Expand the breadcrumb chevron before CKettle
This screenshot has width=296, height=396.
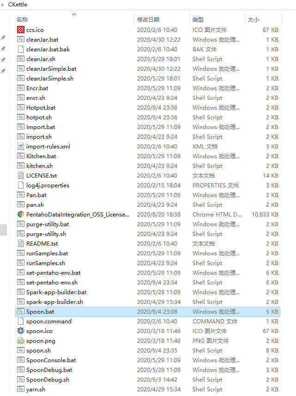pos(3,5)
